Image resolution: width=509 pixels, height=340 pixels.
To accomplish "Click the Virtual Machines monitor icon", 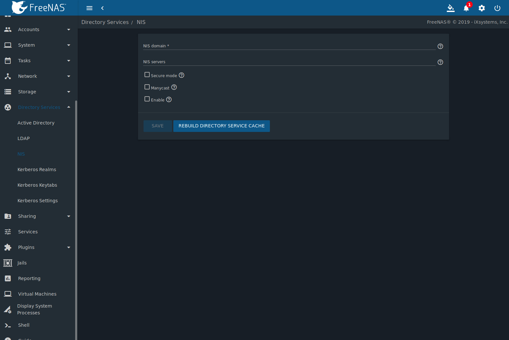I will click(x=8, y=294).
